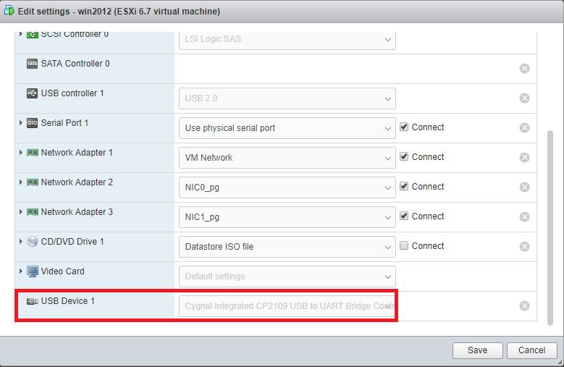Uncheck Connect for Network Adapter 1
Viewport: 564px width, 367px height.
point(404,157)
